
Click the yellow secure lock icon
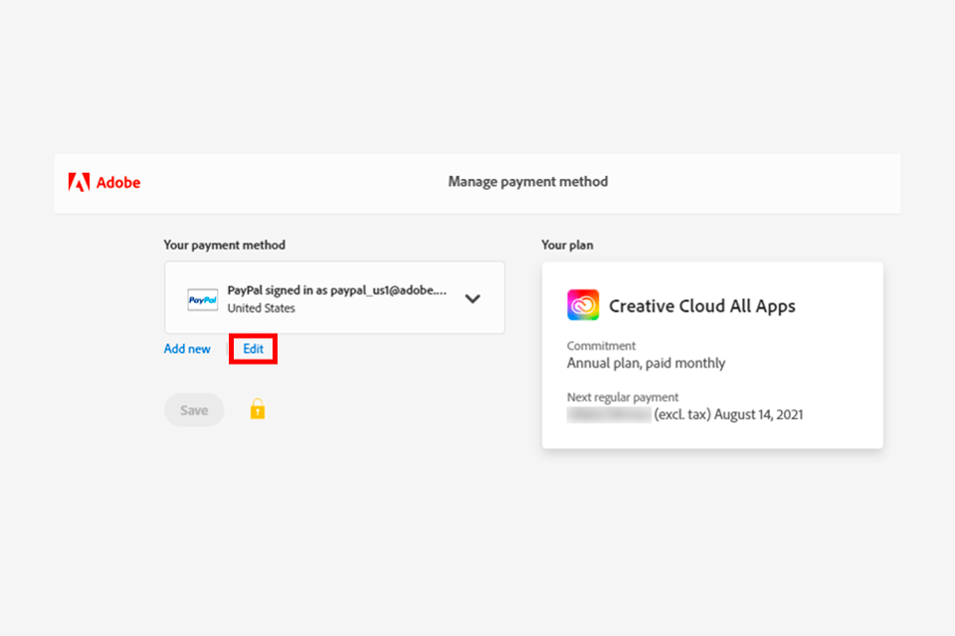tap(258, 409)
